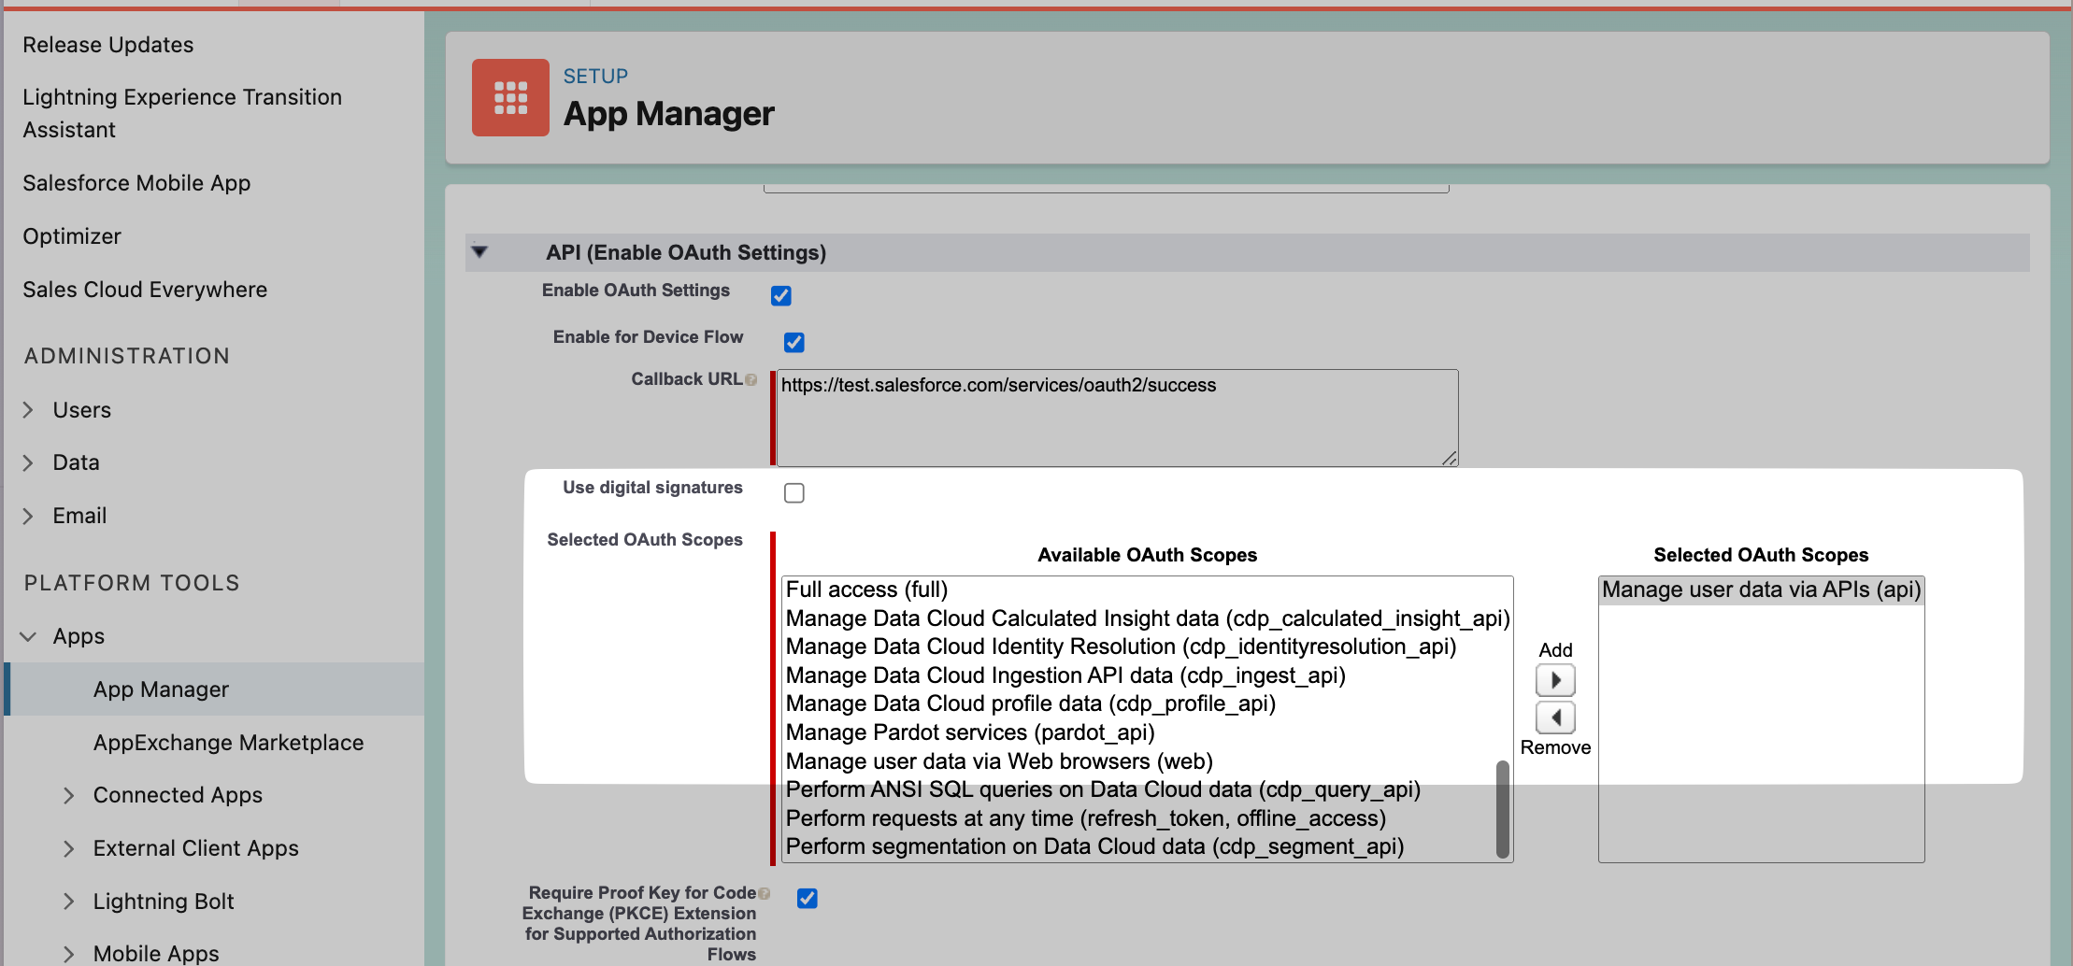Expand Mobile Apps chevron
Screen dimensions: 2073x966
[x=68, y=954]
